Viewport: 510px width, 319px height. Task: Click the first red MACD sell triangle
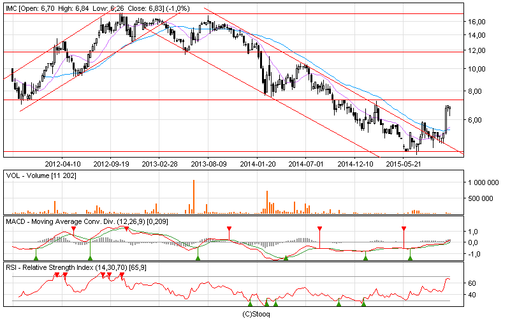[x=73, y=229]
